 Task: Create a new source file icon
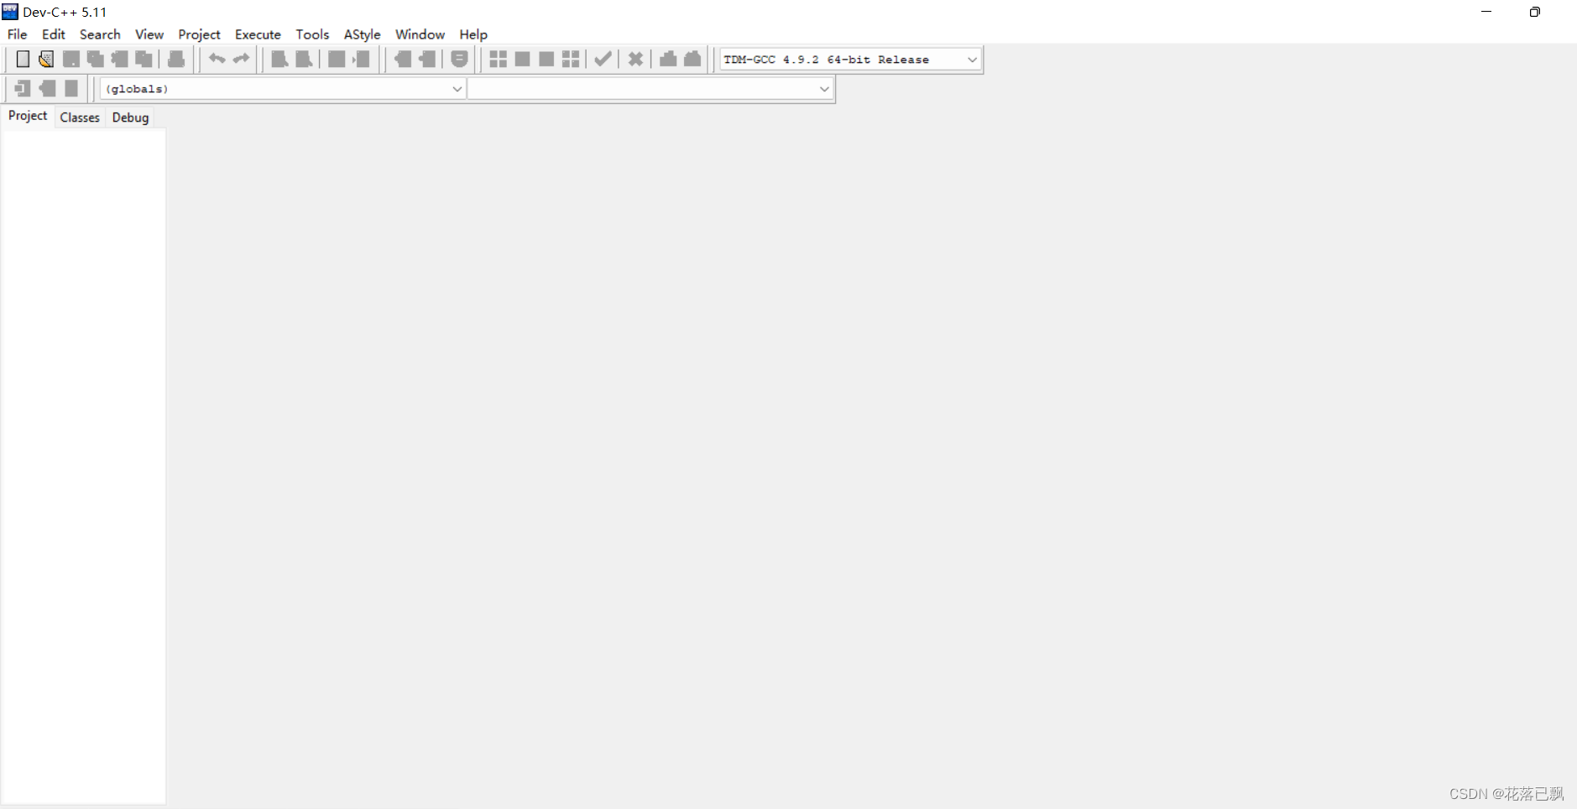pos(23,59)
